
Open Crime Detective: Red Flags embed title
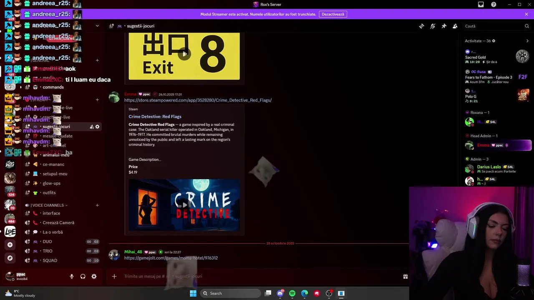coord(155,117)
